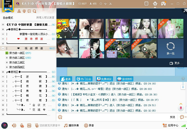Image resolution: width=187 pixels, height=129 pixels.
Task: Start recording with 录音 button
Action: coord(89,126)
